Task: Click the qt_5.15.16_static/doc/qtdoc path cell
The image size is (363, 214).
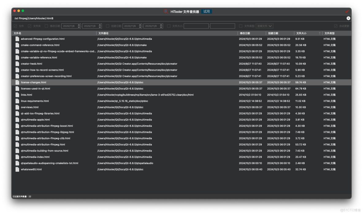Action: pos(123,101)
